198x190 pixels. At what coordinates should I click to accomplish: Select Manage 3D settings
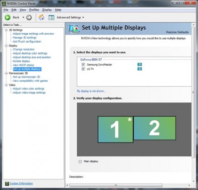coord(25,38)
